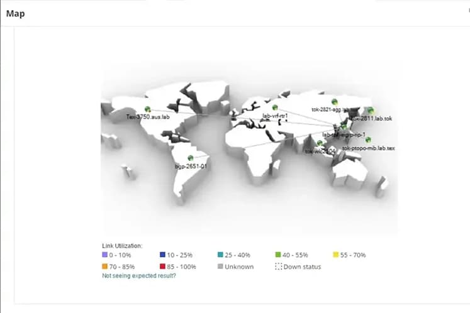The image size is (470, 313).
Task: Click the 'Unknown' legend text
Action: (x=239, y=266)
